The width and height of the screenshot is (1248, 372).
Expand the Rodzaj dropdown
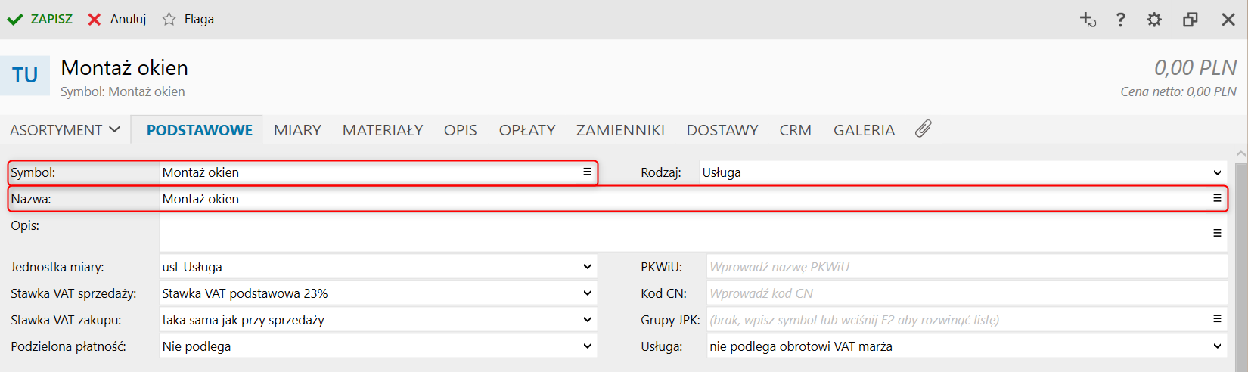(x=1217, y=173)
